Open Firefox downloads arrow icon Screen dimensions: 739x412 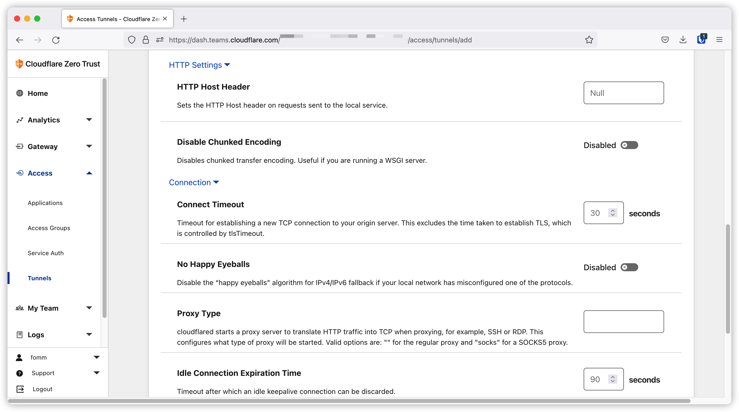(683, 40)
